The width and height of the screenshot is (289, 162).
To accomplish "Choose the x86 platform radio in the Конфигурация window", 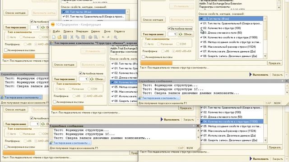I will click(74, 96).
